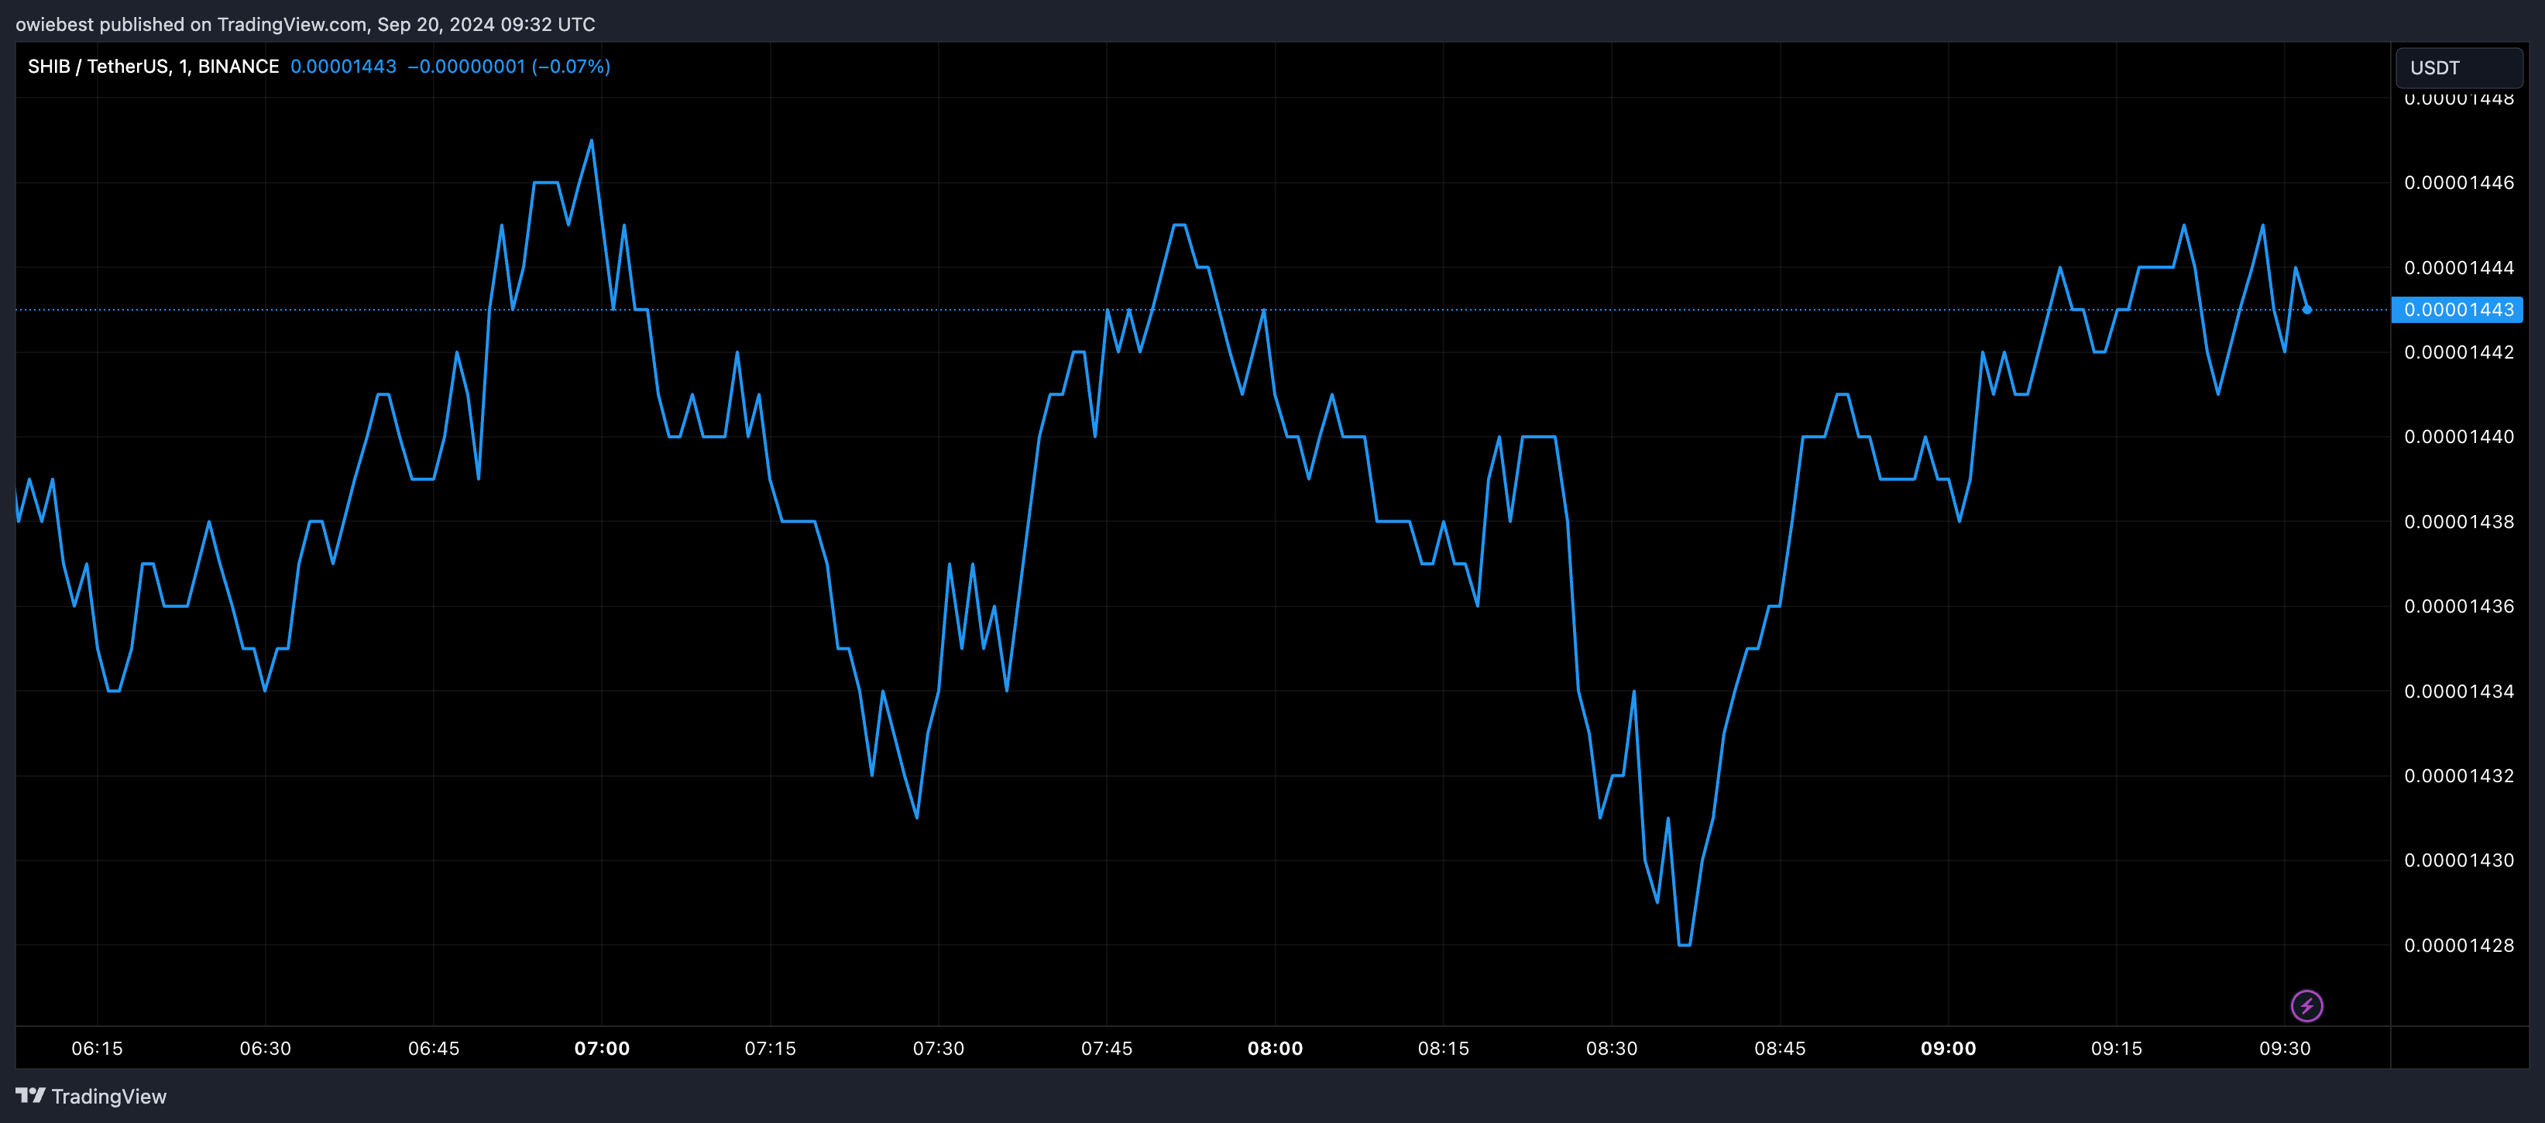Image resolution: width=2545 pixels, height=1123 pixels.
Task: Click the 08:00 time axis label
Action: pos(1275,1048)
